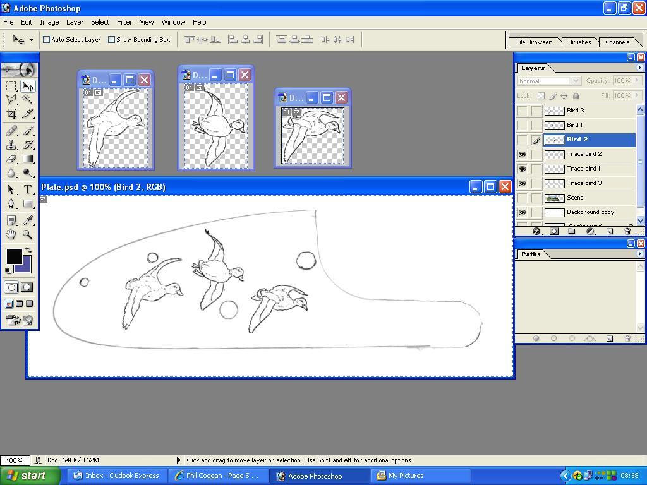Switch to Inbox - Outlook Express taskbar button
This screenshot has width=647, height=485.
pos(117,476)
